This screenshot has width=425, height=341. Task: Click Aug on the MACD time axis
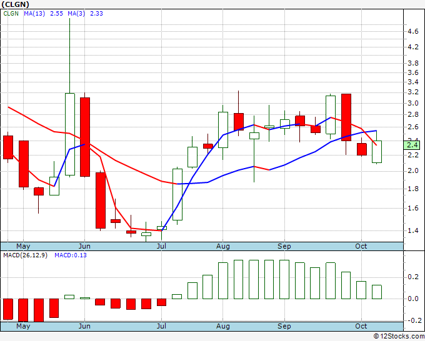pyautogui.click(x=222, y=326)
